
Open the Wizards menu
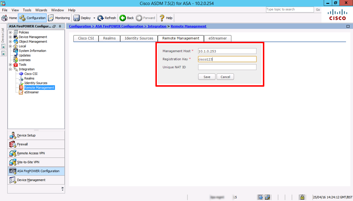(x=41, y=10)
